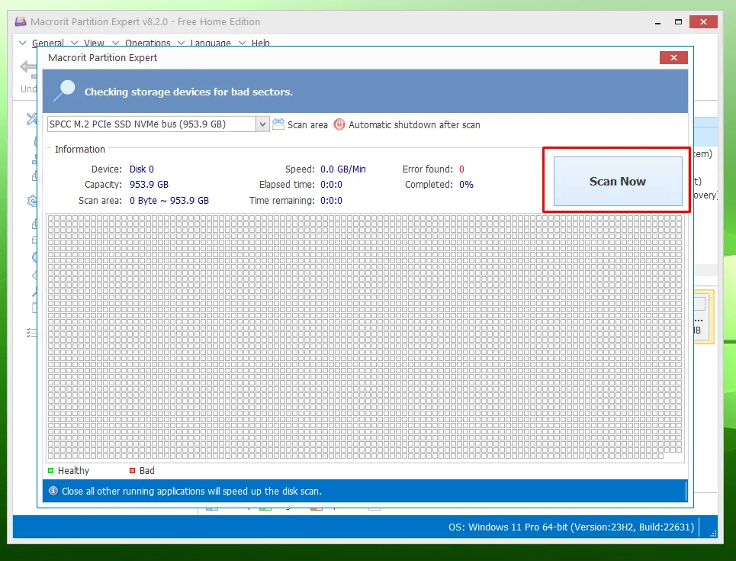Click the chevron beside the General menu
Screen dimensions: 736x561
(x=23, y=43)
